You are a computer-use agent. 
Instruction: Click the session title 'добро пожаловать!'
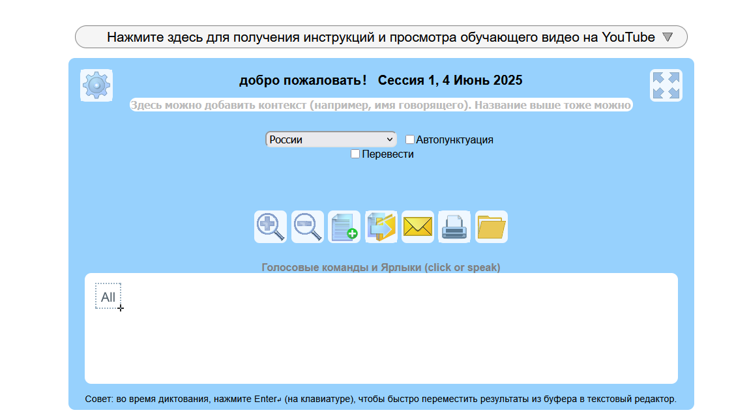tap(303, 80)
